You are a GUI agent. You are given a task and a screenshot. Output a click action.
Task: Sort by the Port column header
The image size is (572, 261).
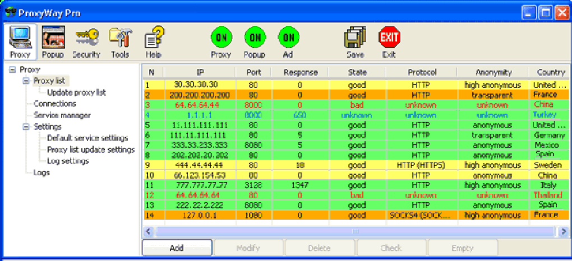click(x=253, y=73)
